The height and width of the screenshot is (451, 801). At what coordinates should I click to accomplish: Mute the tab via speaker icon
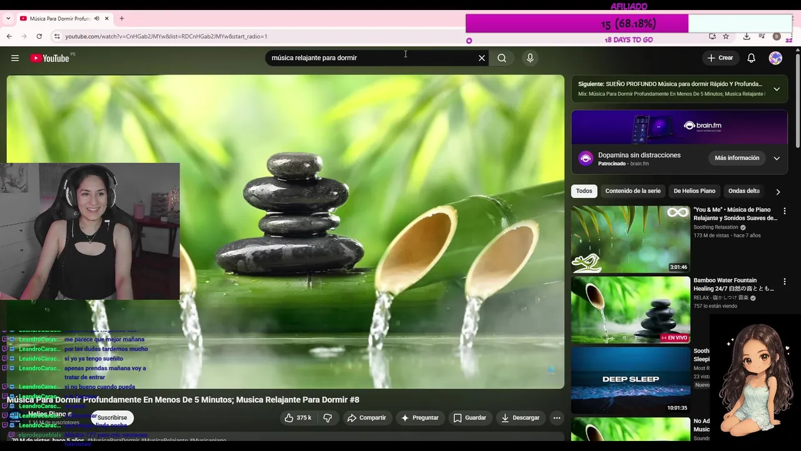[x=96, y=19]
